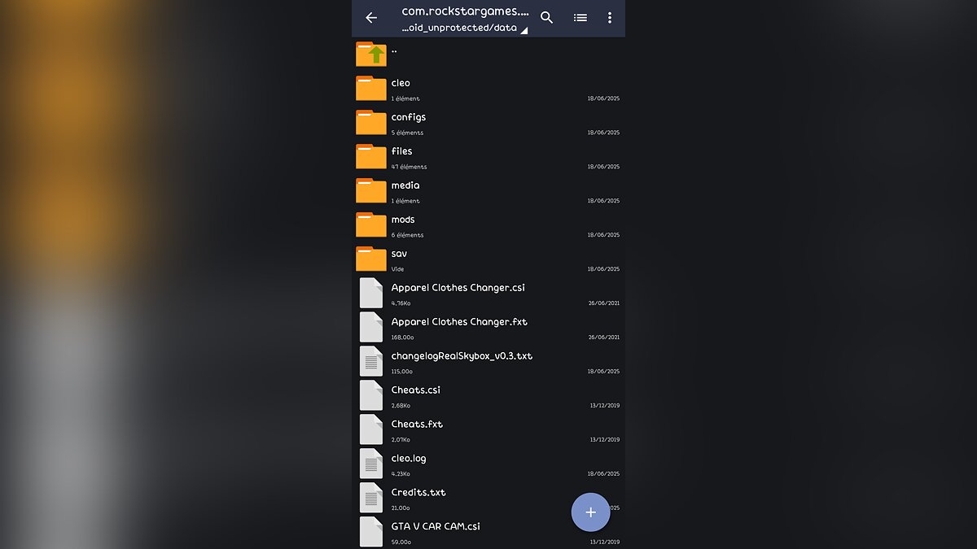Open the search magnifier icon
Viewport: 977px width, 549px height.
click(x=547, y=18)
